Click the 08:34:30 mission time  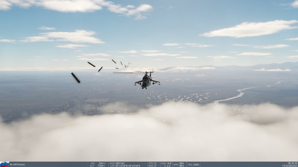(x=293, y=163)
